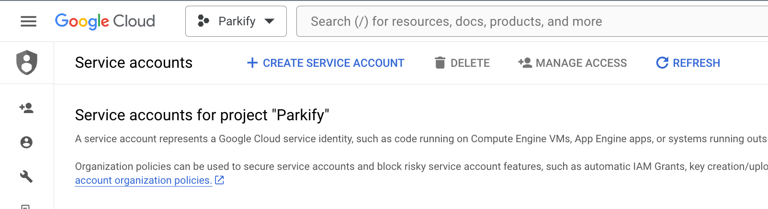Open IAM add-person item in sidebar
The image size is (768, 209).
click(x=26, y=108)
